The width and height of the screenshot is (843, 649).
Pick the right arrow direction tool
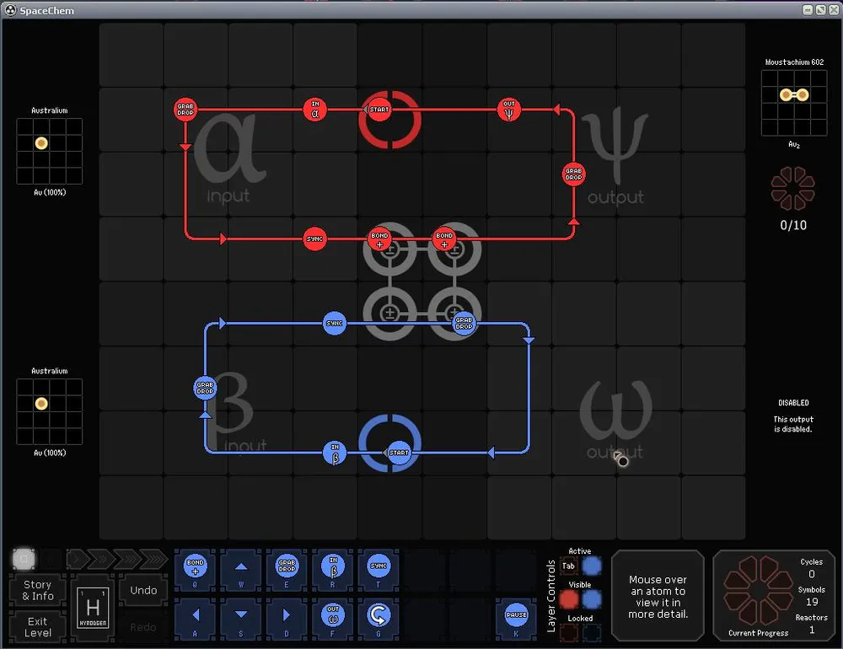click(x=287, y=614)
